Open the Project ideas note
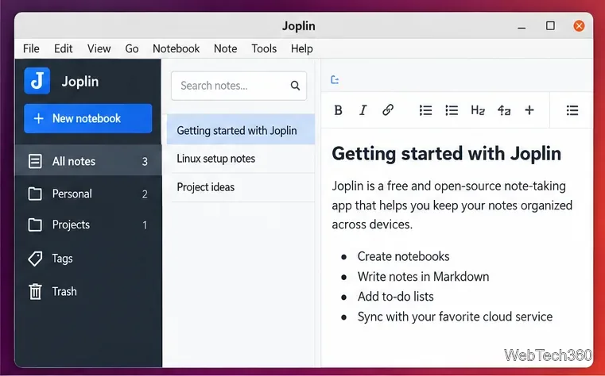The width and height of the screenshot is (605, 376). tap(241, 187)
